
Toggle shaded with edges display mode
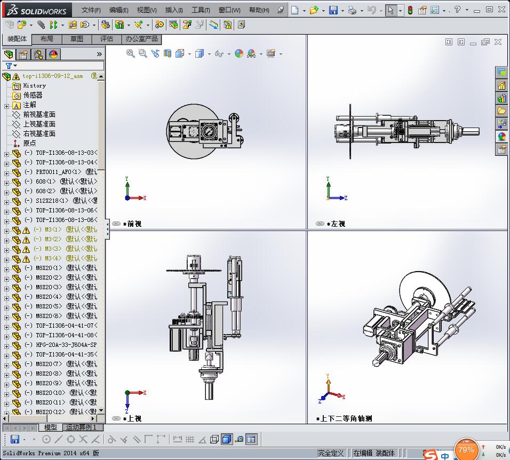tap(227, 439)
